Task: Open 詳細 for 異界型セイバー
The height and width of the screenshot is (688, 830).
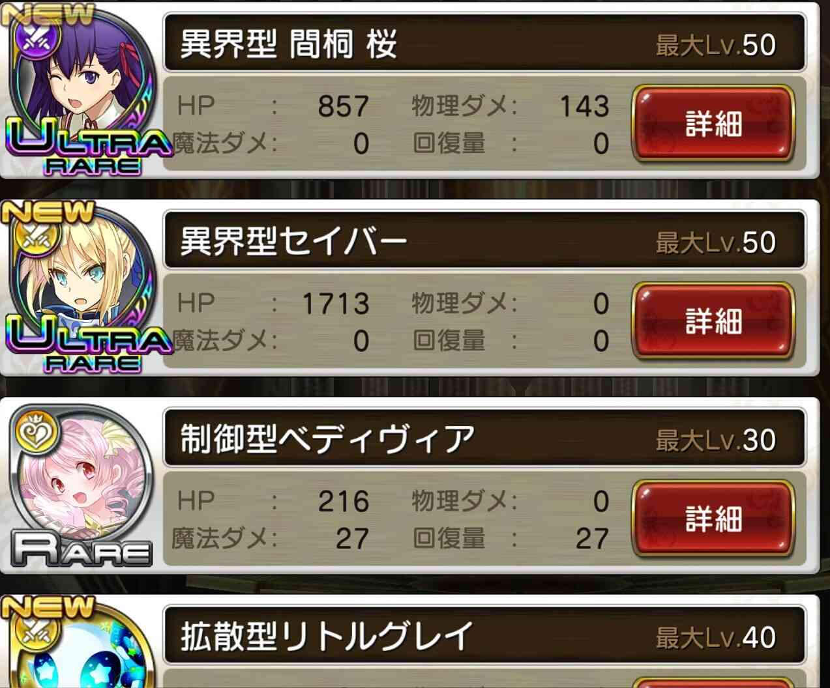Action: (x=713, y=321)
